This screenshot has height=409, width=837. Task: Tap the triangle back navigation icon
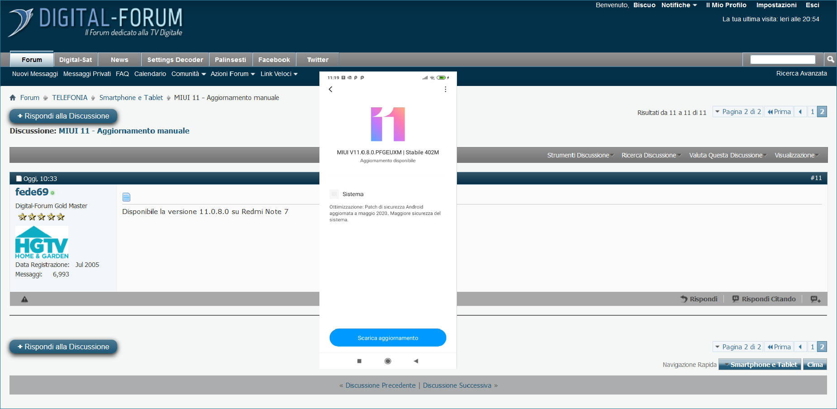416,361
